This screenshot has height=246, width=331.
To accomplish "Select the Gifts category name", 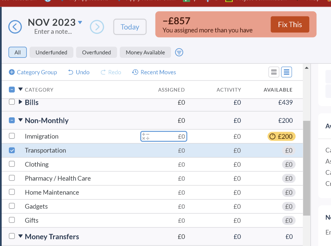I will pyautogui.click(x=32, y=220).
